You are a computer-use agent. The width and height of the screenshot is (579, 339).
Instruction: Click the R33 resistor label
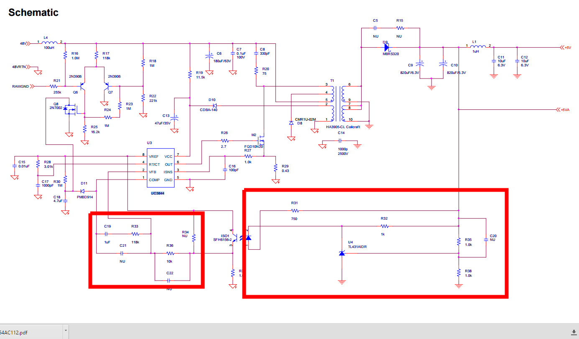tap(135, 226)
